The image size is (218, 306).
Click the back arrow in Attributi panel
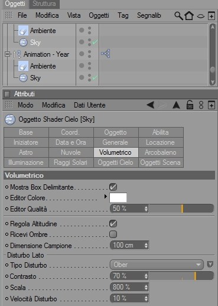(x=151, y=105)
